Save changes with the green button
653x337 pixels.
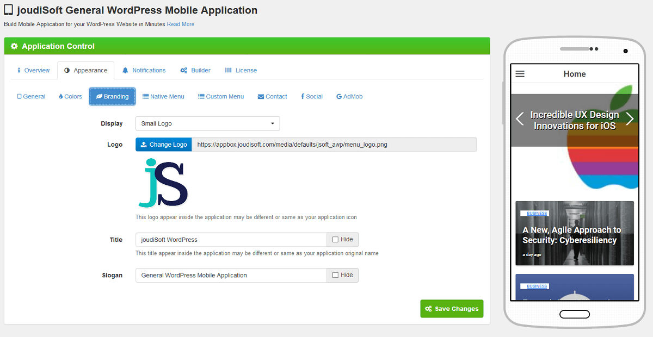point(452,309)
